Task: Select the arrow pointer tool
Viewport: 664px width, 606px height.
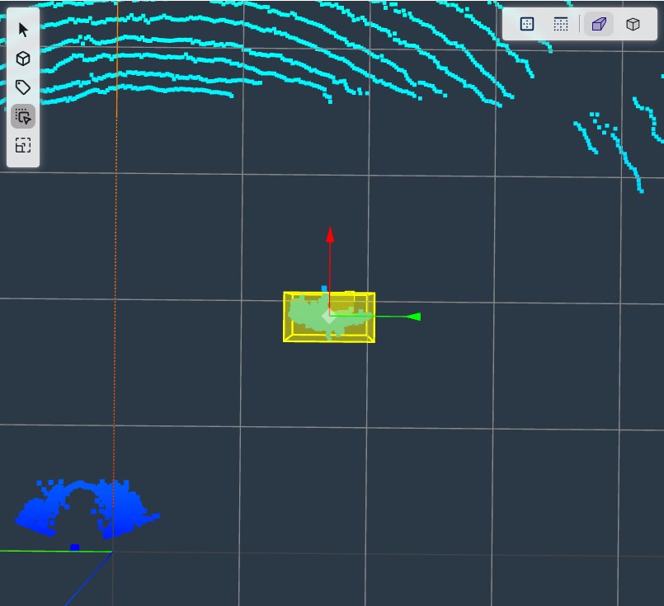Action: (23, 31)
